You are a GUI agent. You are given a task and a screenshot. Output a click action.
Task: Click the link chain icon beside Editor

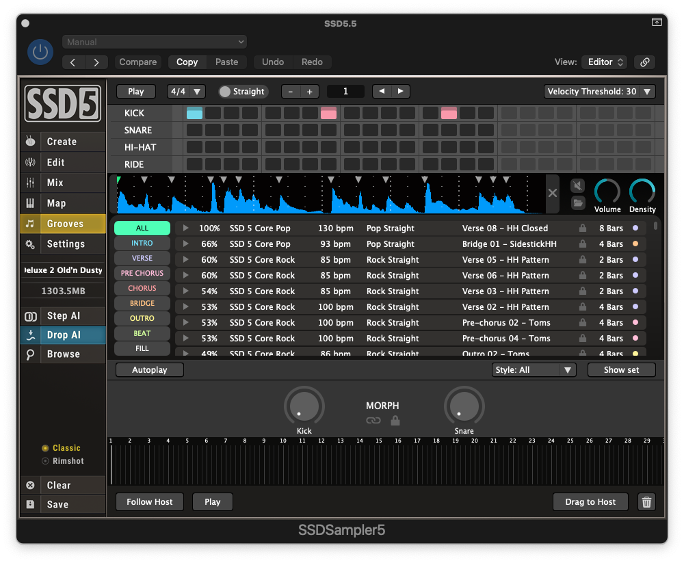tap(645, 62)
